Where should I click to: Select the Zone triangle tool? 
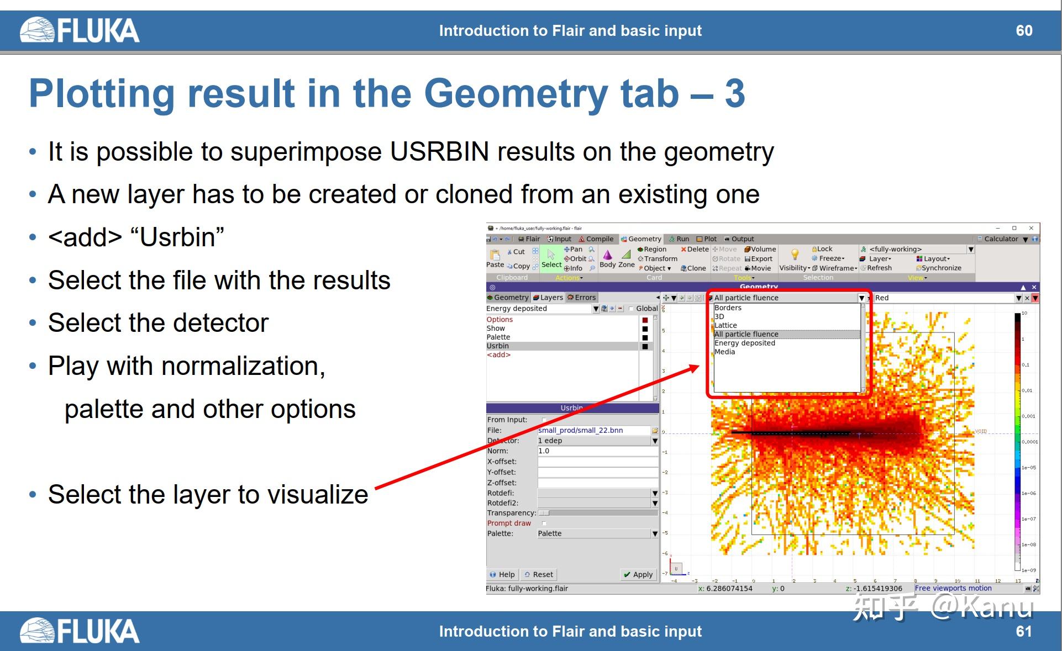626,256
